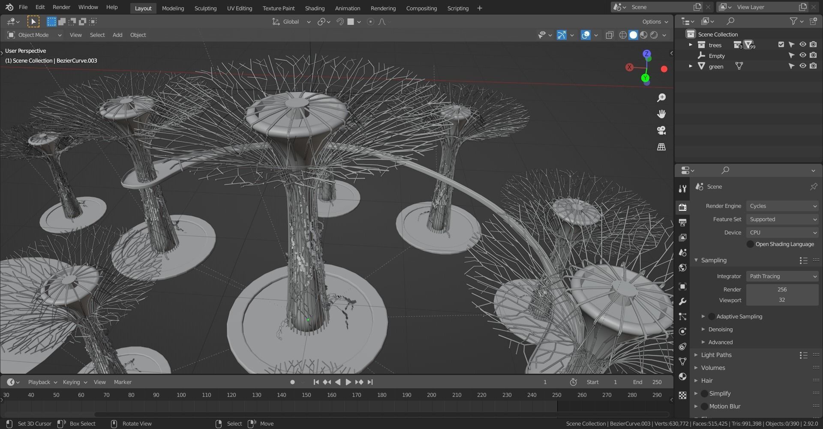
Task: Open the World properties tab
Action: coord(682,268)
